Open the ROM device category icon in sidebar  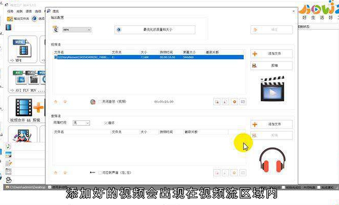pyautogui.click(x=8, y=172)
